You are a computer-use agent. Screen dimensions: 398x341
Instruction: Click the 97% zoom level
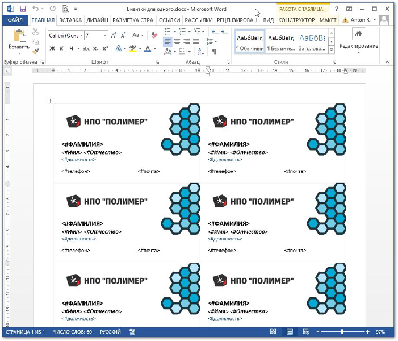point(380,332)
